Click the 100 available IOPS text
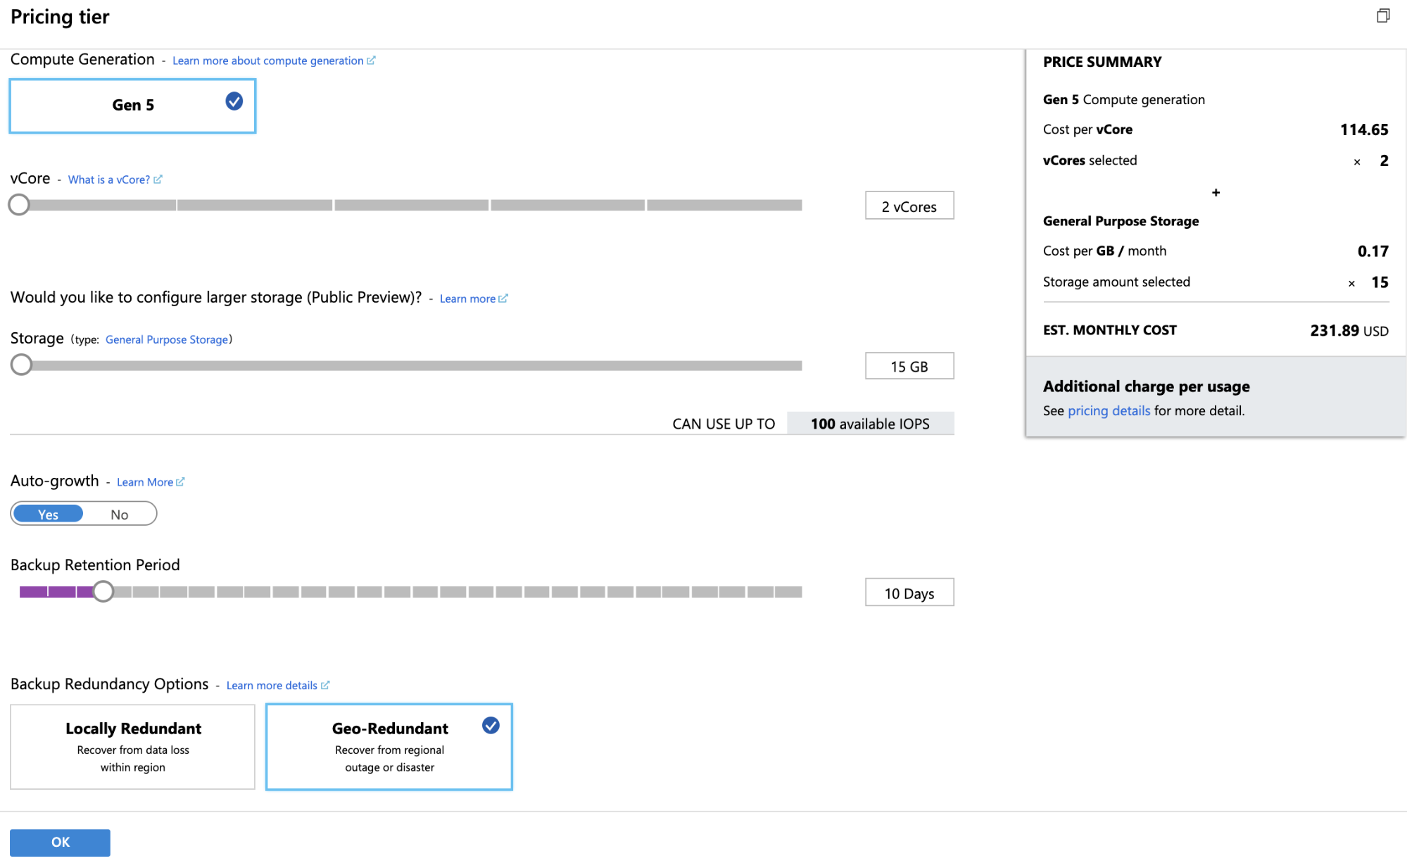This screenshot has width=1407, height=863. click(870, 424)
